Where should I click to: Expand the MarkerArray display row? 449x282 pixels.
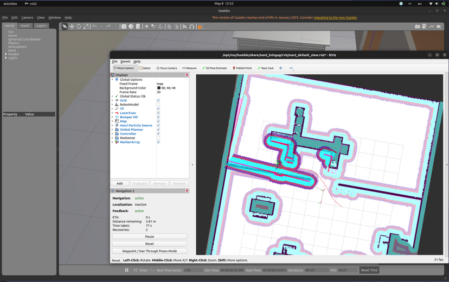click(x=112, y=142)
